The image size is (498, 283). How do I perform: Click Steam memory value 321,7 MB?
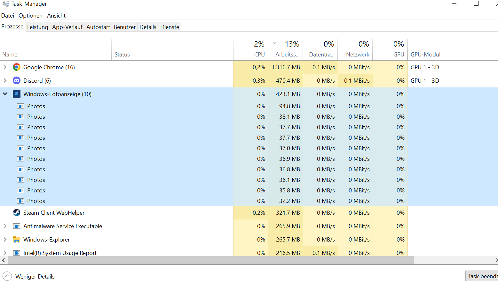pos(288,213)
